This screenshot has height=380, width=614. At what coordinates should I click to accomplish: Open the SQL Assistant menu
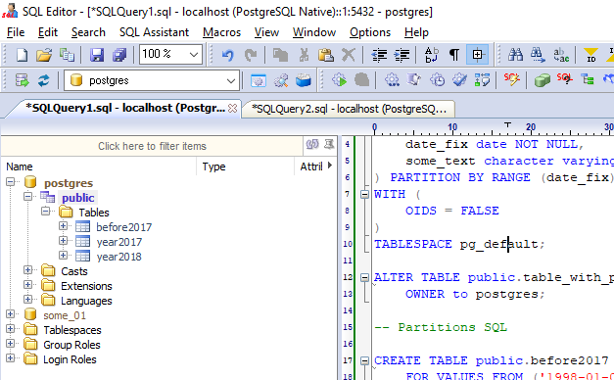[154, 32]
